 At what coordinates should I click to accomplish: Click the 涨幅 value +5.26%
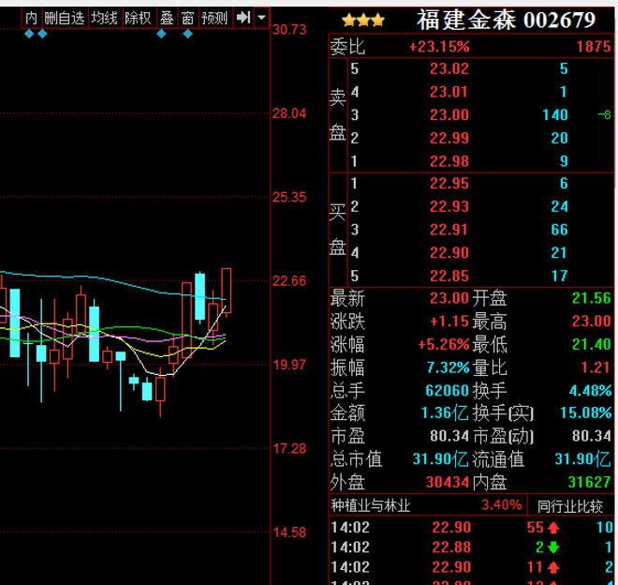click(444, 345)
